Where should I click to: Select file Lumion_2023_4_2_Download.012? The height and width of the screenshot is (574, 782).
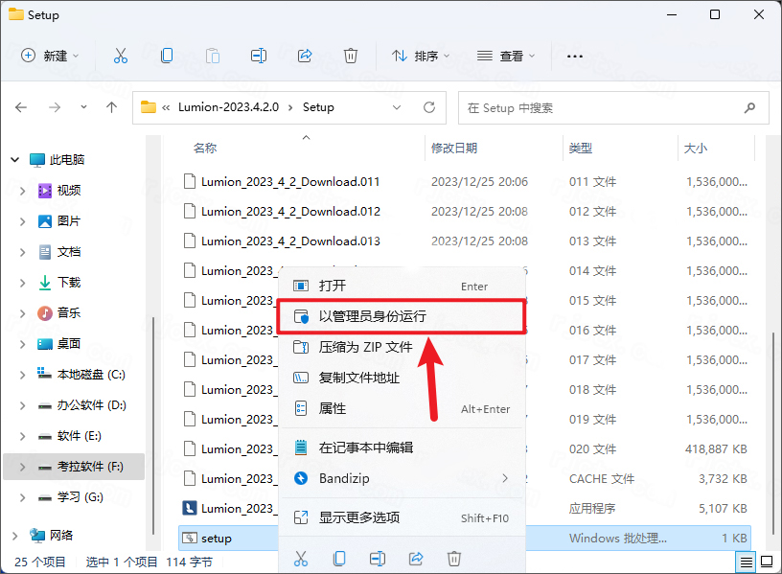pos(290,212)
